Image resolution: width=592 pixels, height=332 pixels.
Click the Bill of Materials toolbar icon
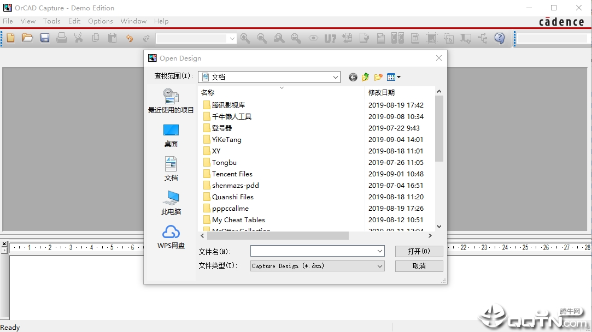point(415,38)
